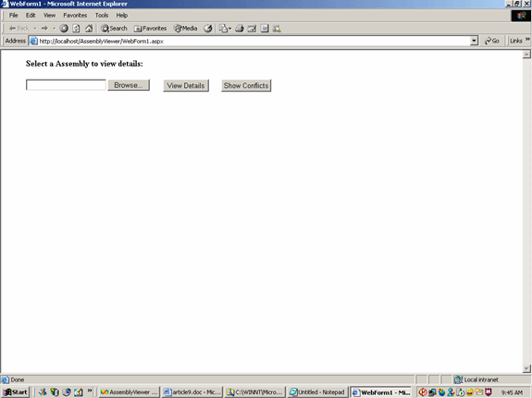Click the scrollbar up arrow
The image size is (532, 398).
coord(526,55)
